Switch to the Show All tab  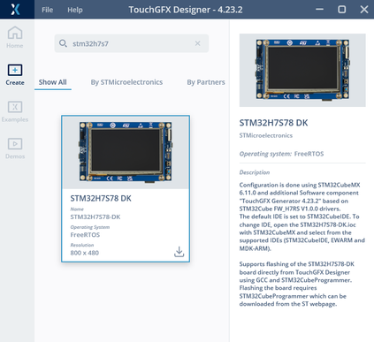53,82
